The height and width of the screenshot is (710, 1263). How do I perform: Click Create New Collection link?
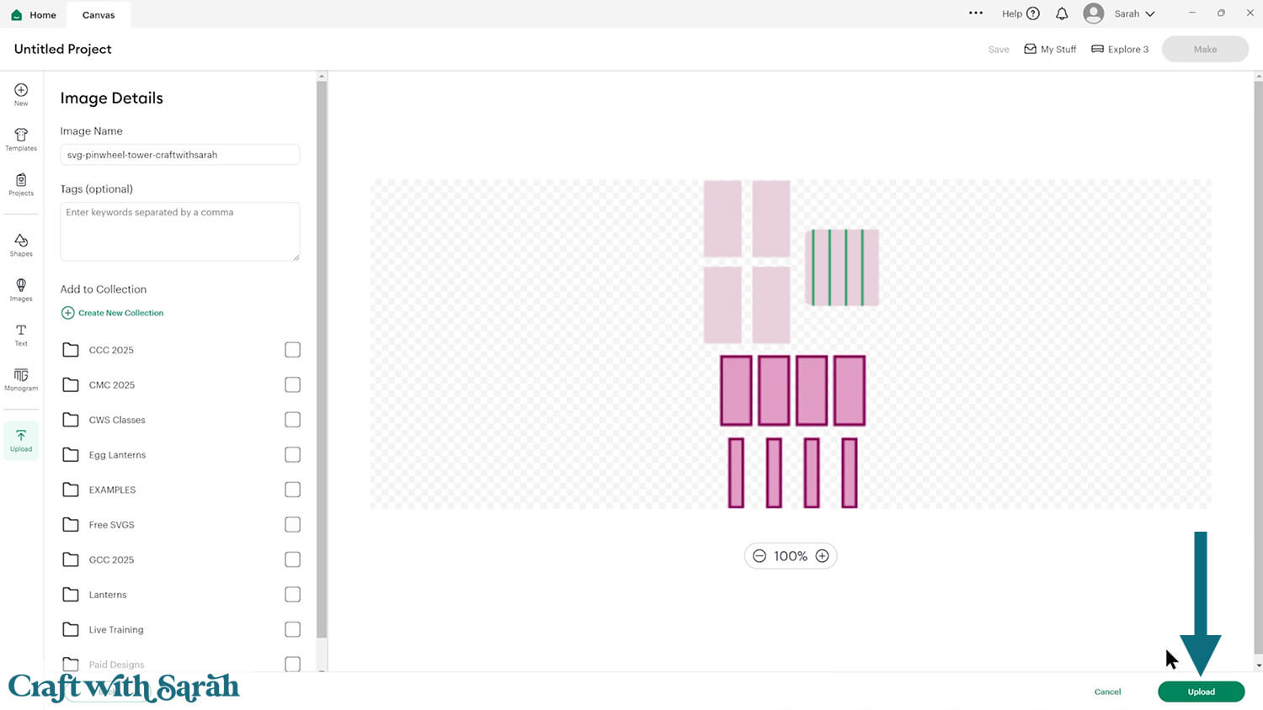[x=113, y=313]
